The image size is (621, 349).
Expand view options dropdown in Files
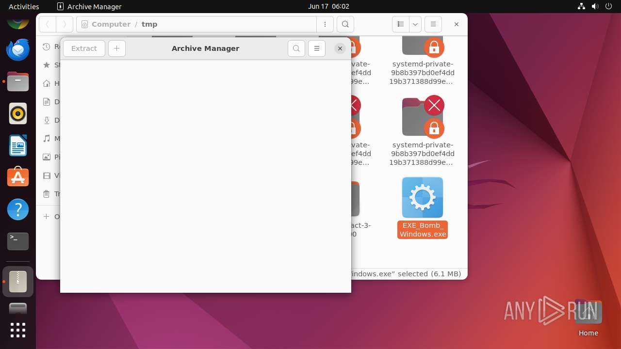coord(415,24)
